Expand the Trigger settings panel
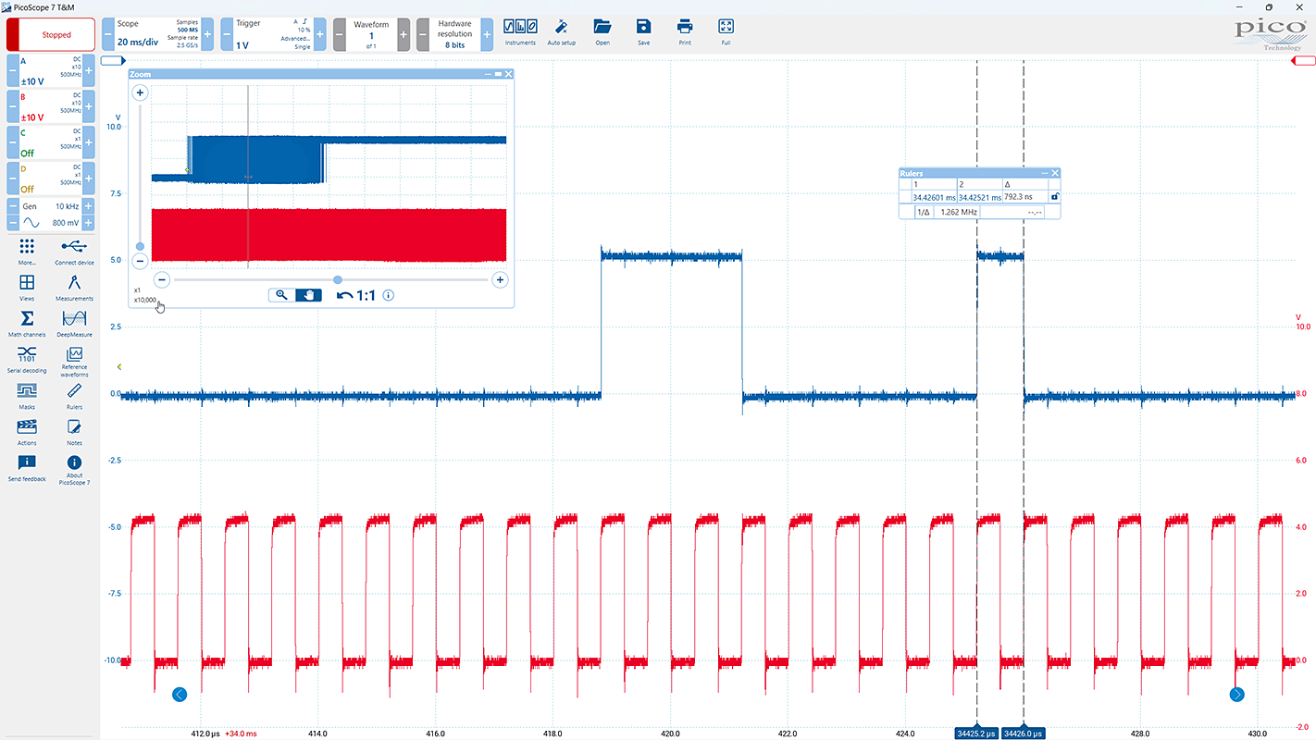 (x=273, y=34)
